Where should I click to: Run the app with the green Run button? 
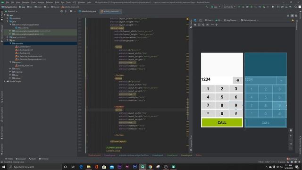click(239, 7)
